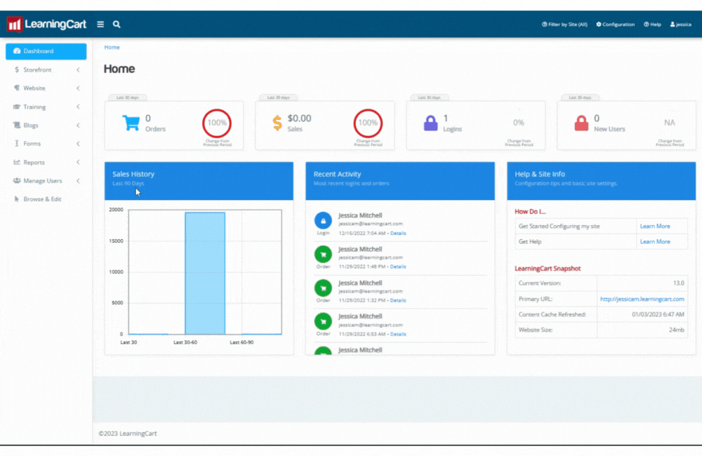Click the Reports chart icon

point(17,163)
